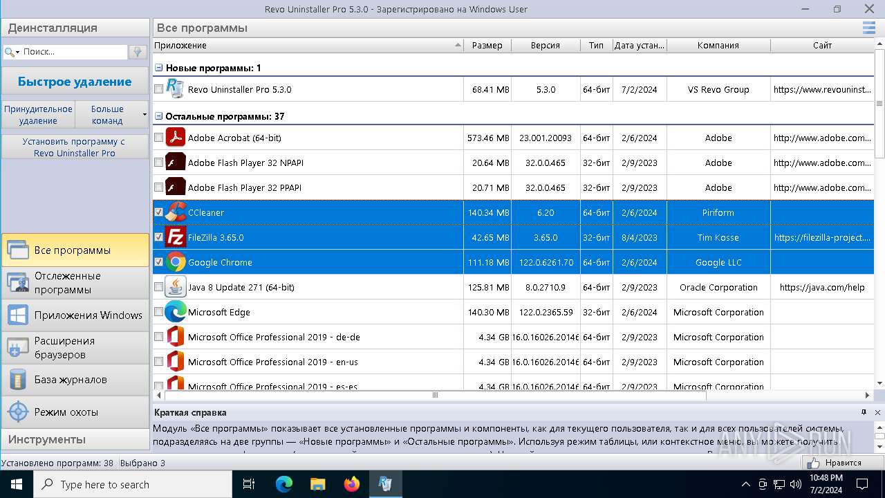Viewport: 885px width, 498px height.
Task: Click Принудительное удаление button
Action: [x=38, y=115]
